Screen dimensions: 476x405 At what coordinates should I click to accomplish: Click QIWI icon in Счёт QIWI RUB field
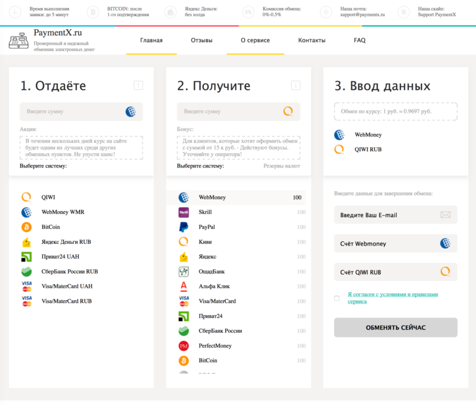coord(446,272)
